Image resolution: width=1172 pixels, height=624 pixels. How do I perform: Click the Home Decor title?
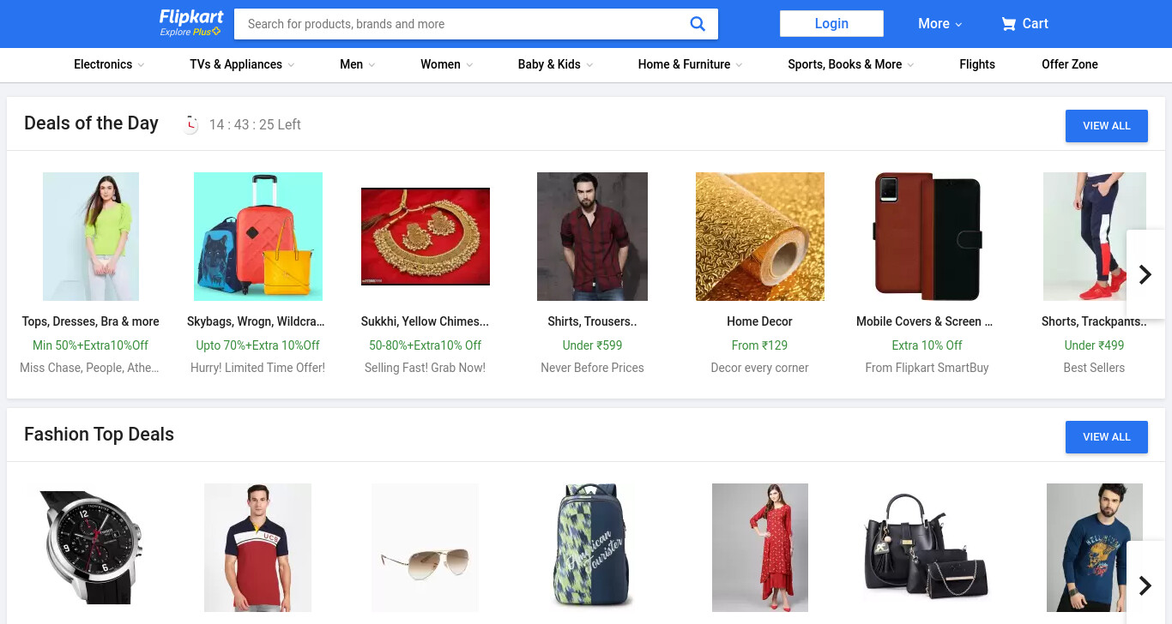(x=759, y=321)
